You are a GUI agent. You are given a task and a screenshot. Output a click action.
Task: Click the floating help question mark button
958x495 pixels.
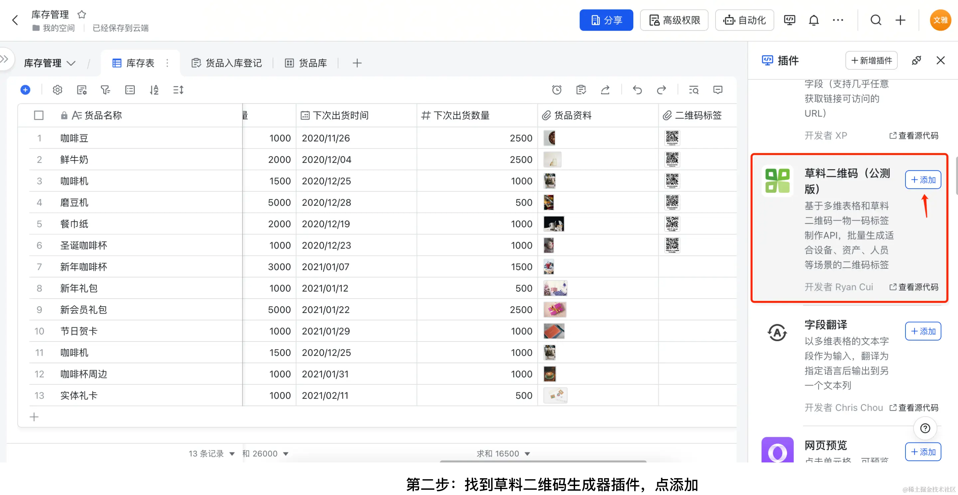point(925,428)
